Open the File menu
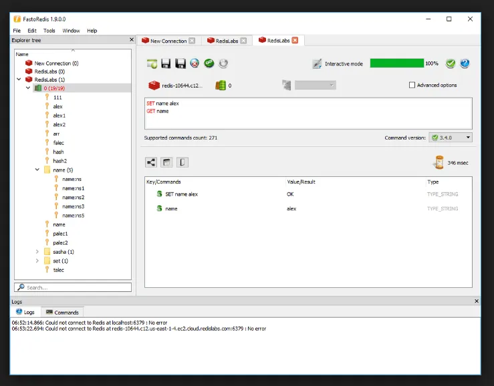 coord(17,31)
